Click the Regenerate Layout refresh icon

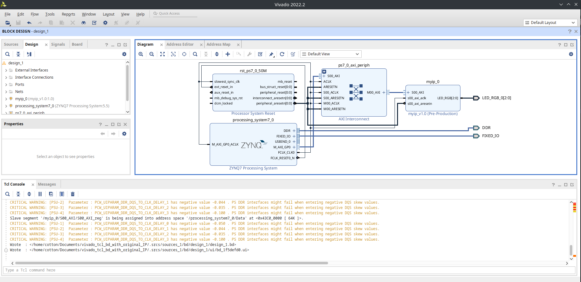[282, 54]
